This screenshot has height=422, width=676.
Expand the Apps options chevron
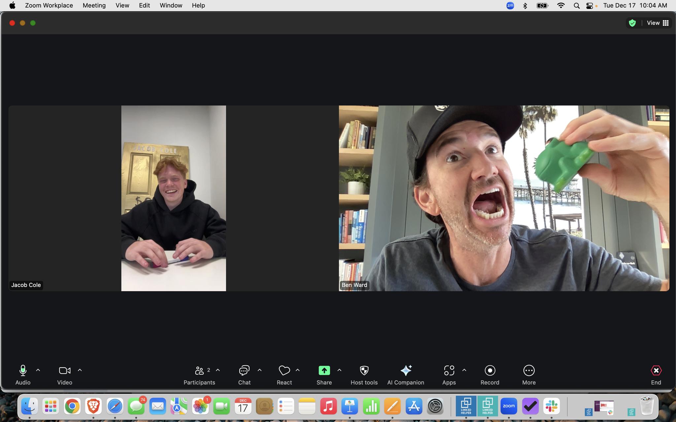click(x=464, y=370)
